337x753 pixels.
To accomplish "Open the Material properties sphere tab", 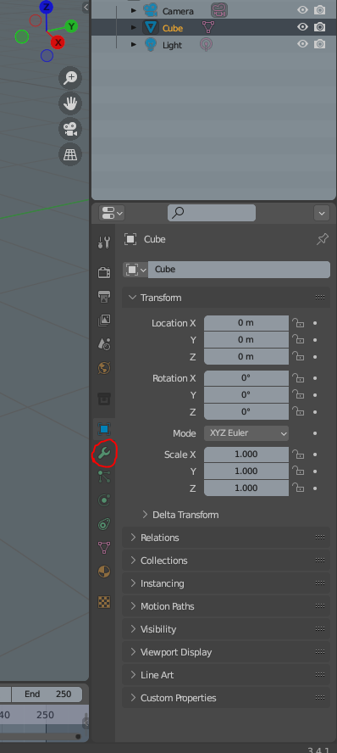I will (104, 571).
